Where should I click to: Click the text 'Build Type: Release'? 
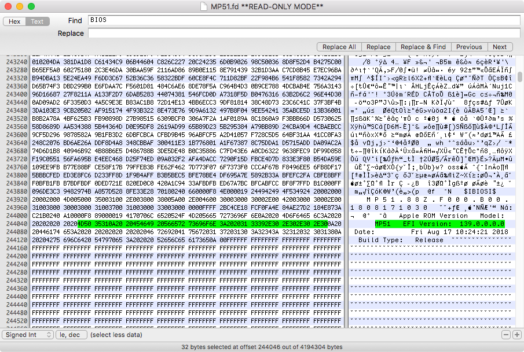(401, 240)
